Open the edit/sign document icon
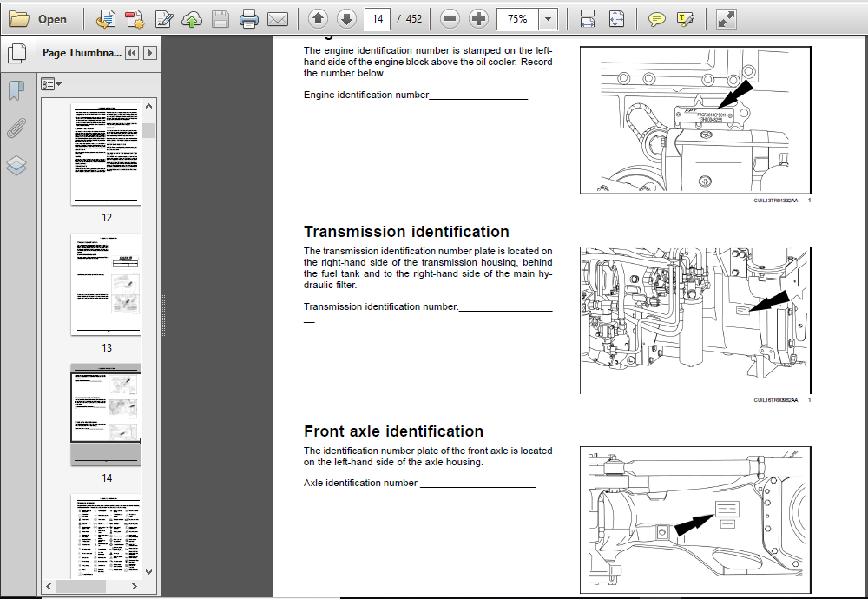The height and width of the screenshot is (599, 868). [x=164, y=19]
